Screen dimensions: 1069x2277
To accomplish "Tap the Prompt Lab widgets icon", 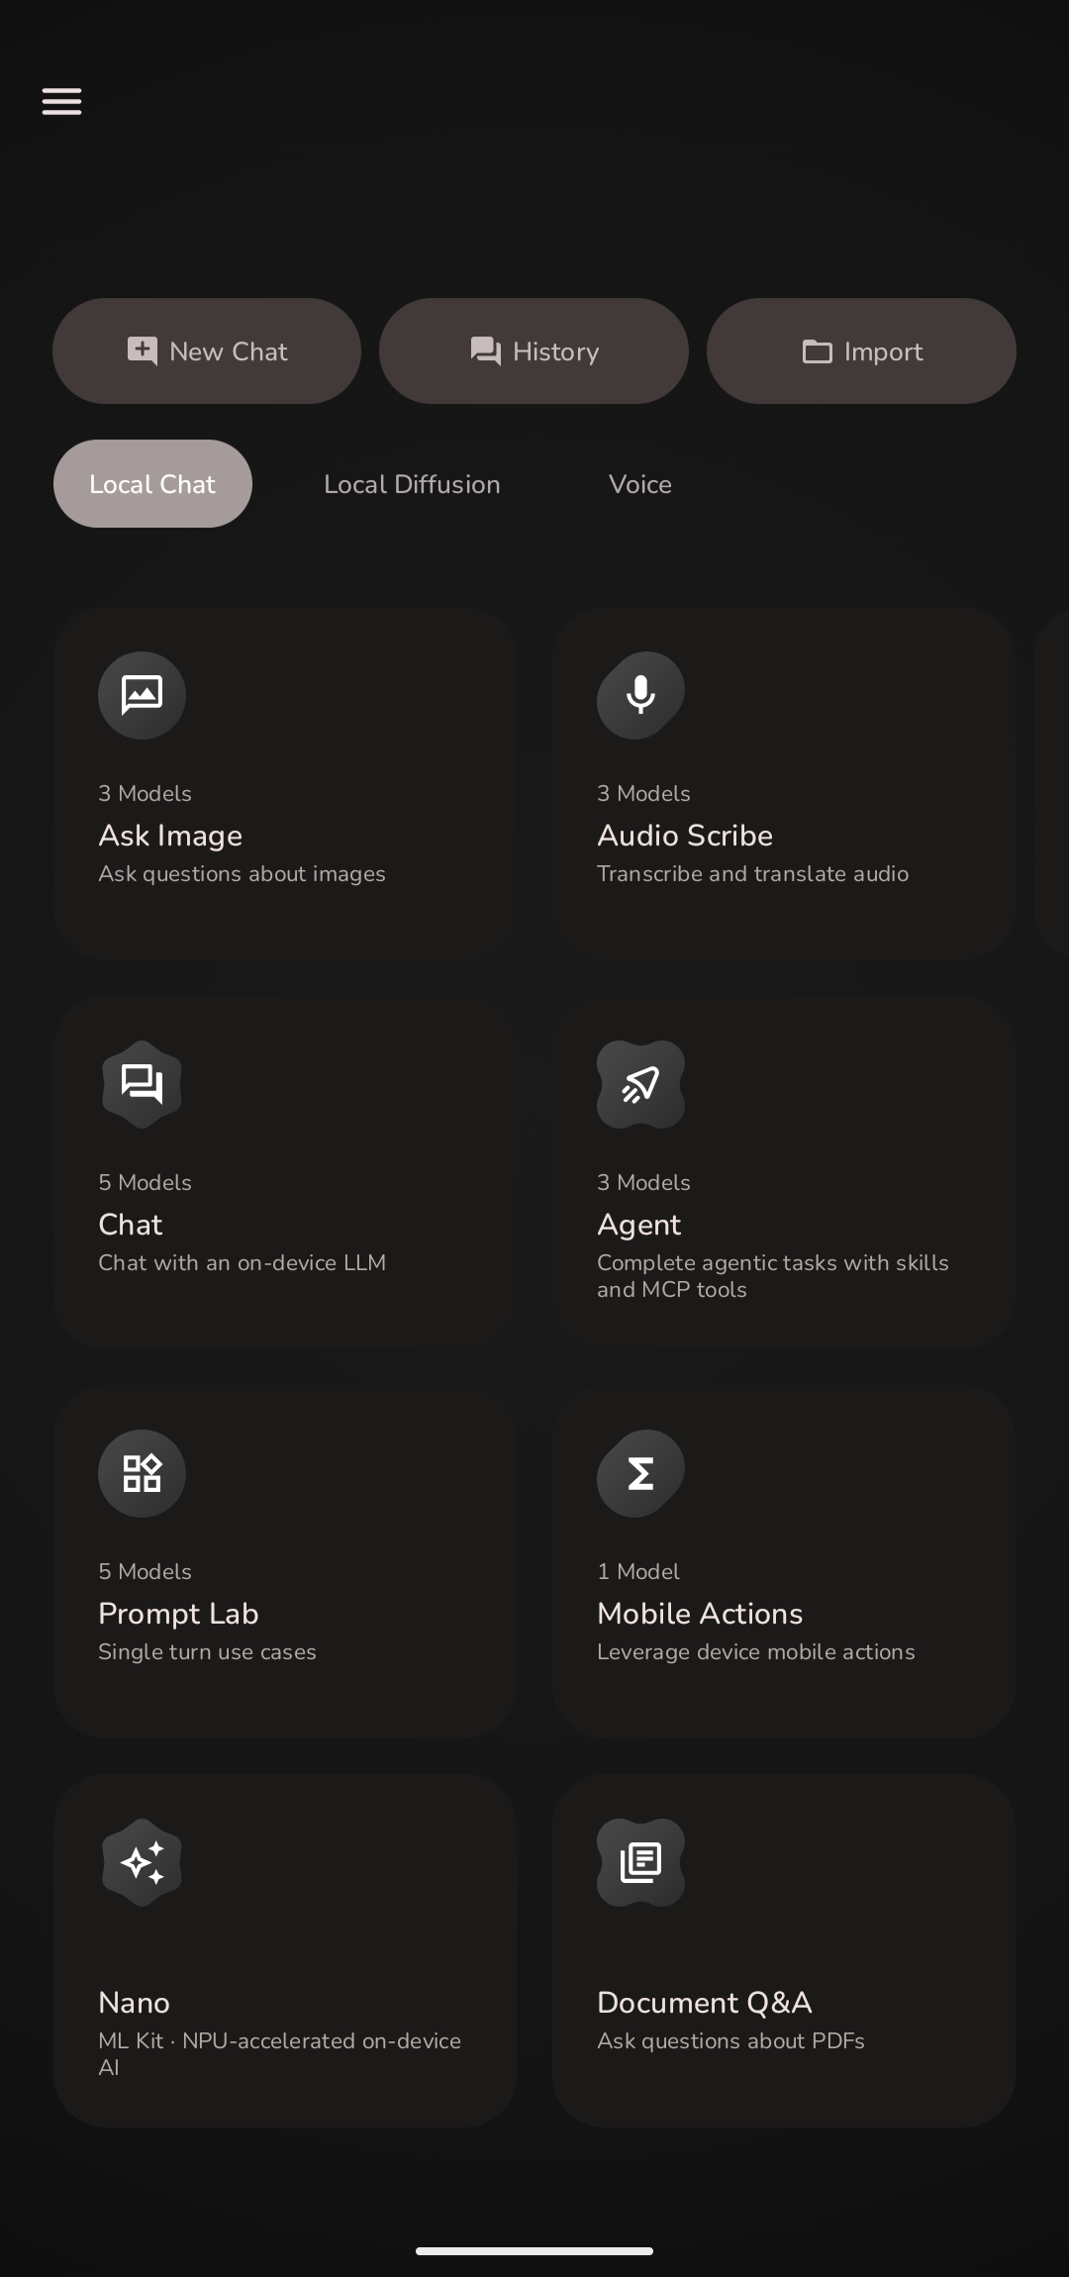I will (x=142, y=1473).
